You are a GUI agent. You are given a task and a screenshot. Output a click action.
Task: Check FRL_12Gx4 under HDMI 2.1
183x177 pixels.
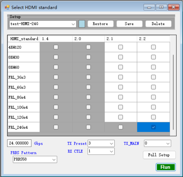[121, 117]
